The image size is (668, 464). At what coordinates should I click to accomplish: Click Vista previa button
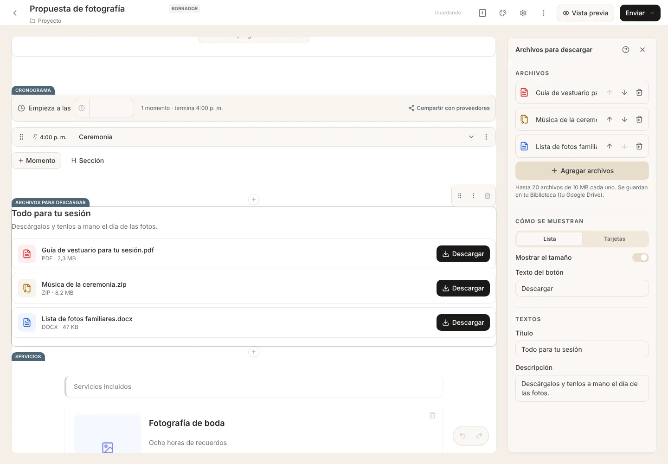pos(585,13)
